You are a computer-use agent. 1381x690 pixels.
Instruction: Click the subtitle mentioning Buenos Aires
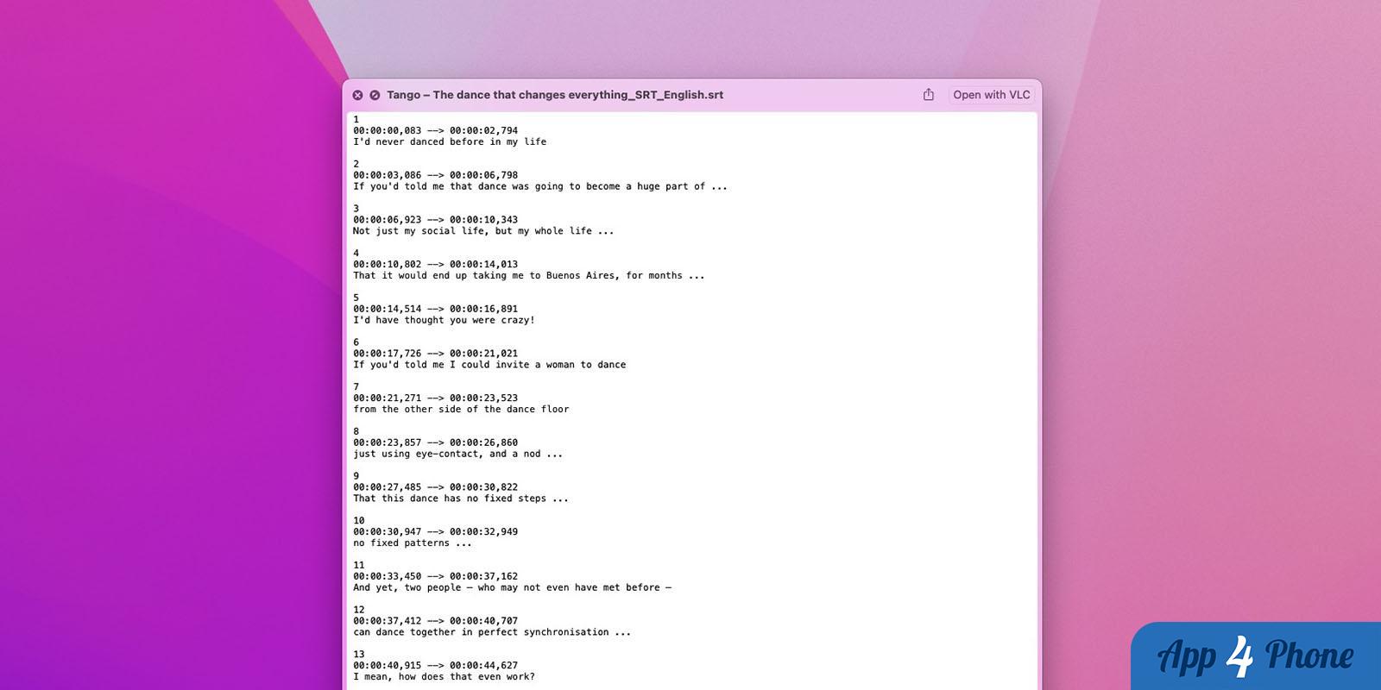528,276
